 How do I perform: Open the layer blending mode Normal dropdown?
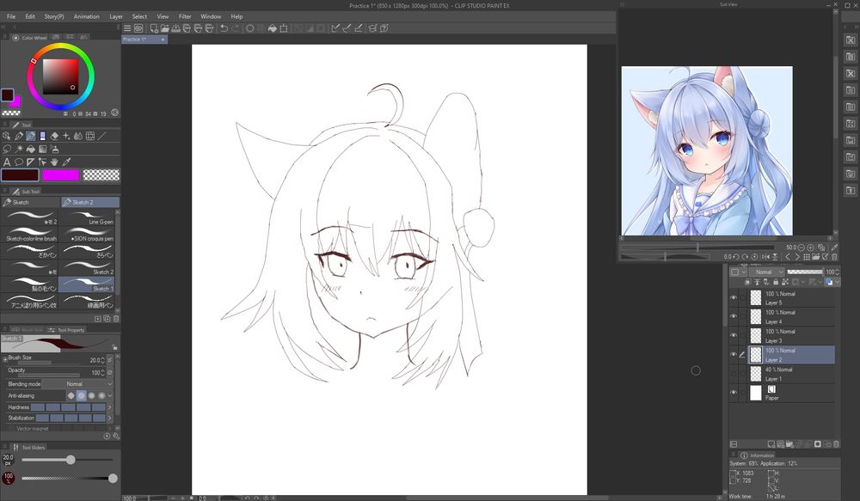(x=767, y=272)
